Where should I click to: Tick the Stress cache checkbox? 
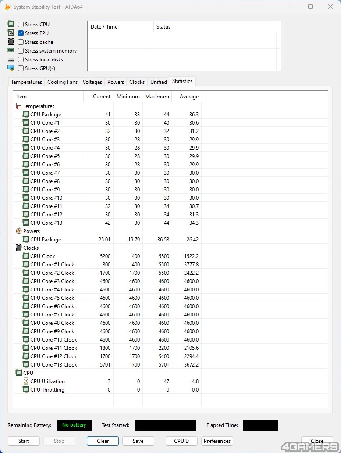click(21, 42)
